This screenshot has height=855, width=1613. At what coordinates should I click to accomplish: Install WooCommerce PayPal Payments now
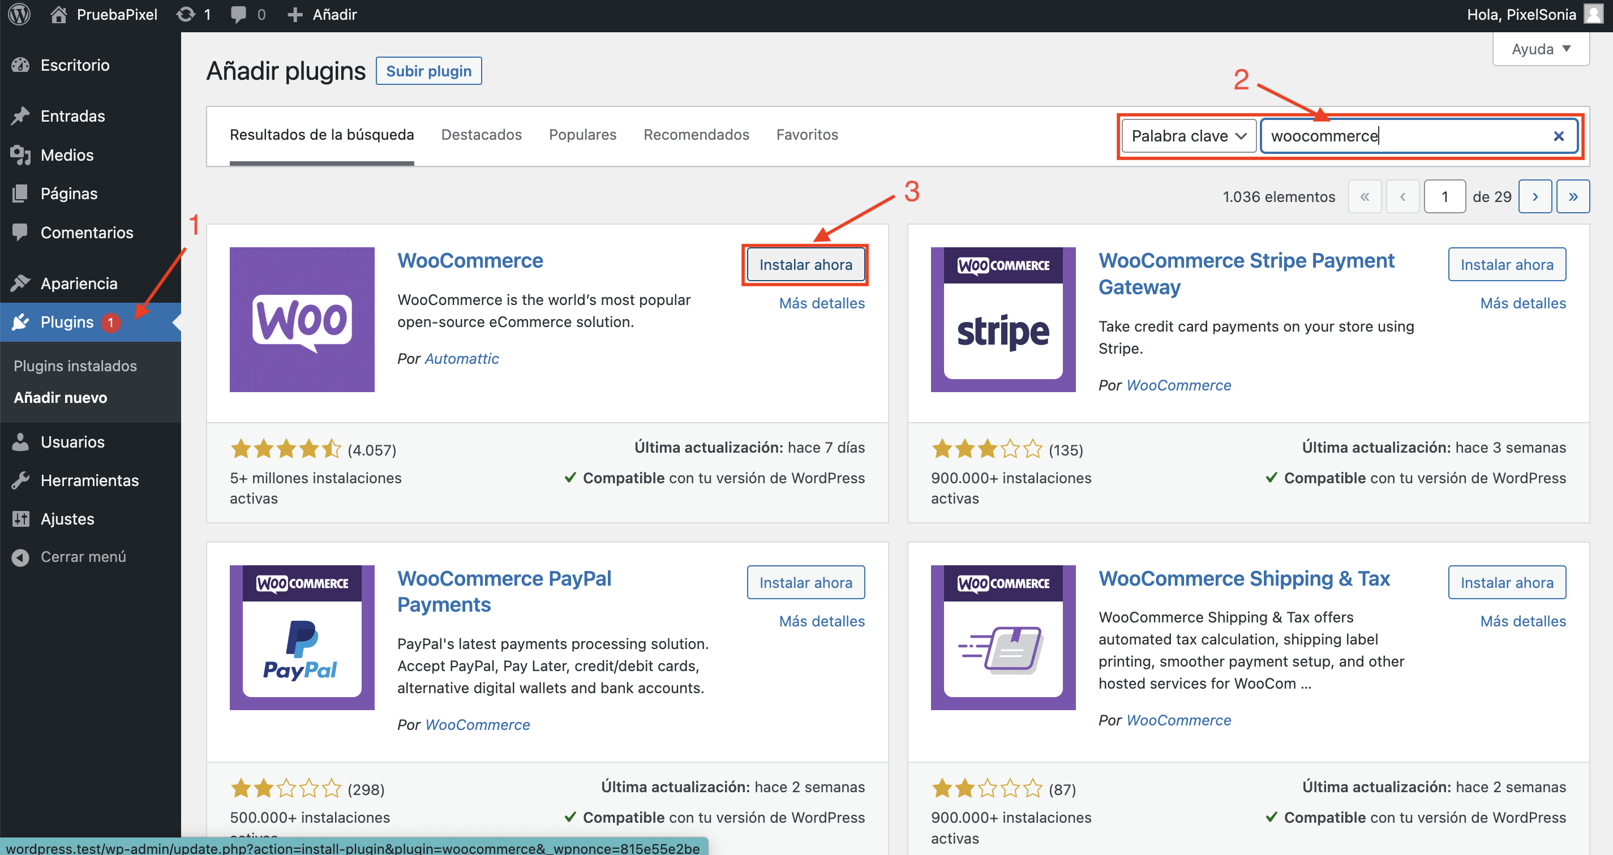tap(806, 583)
